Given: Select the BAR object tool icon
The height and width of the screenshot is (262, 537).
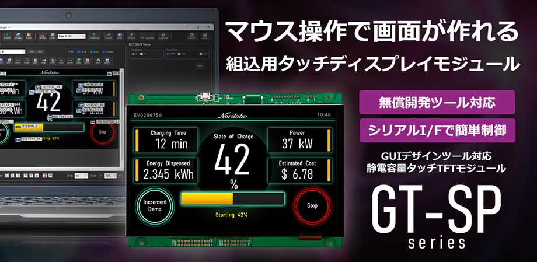Looking at the screenshot, I should click(70, 61).
